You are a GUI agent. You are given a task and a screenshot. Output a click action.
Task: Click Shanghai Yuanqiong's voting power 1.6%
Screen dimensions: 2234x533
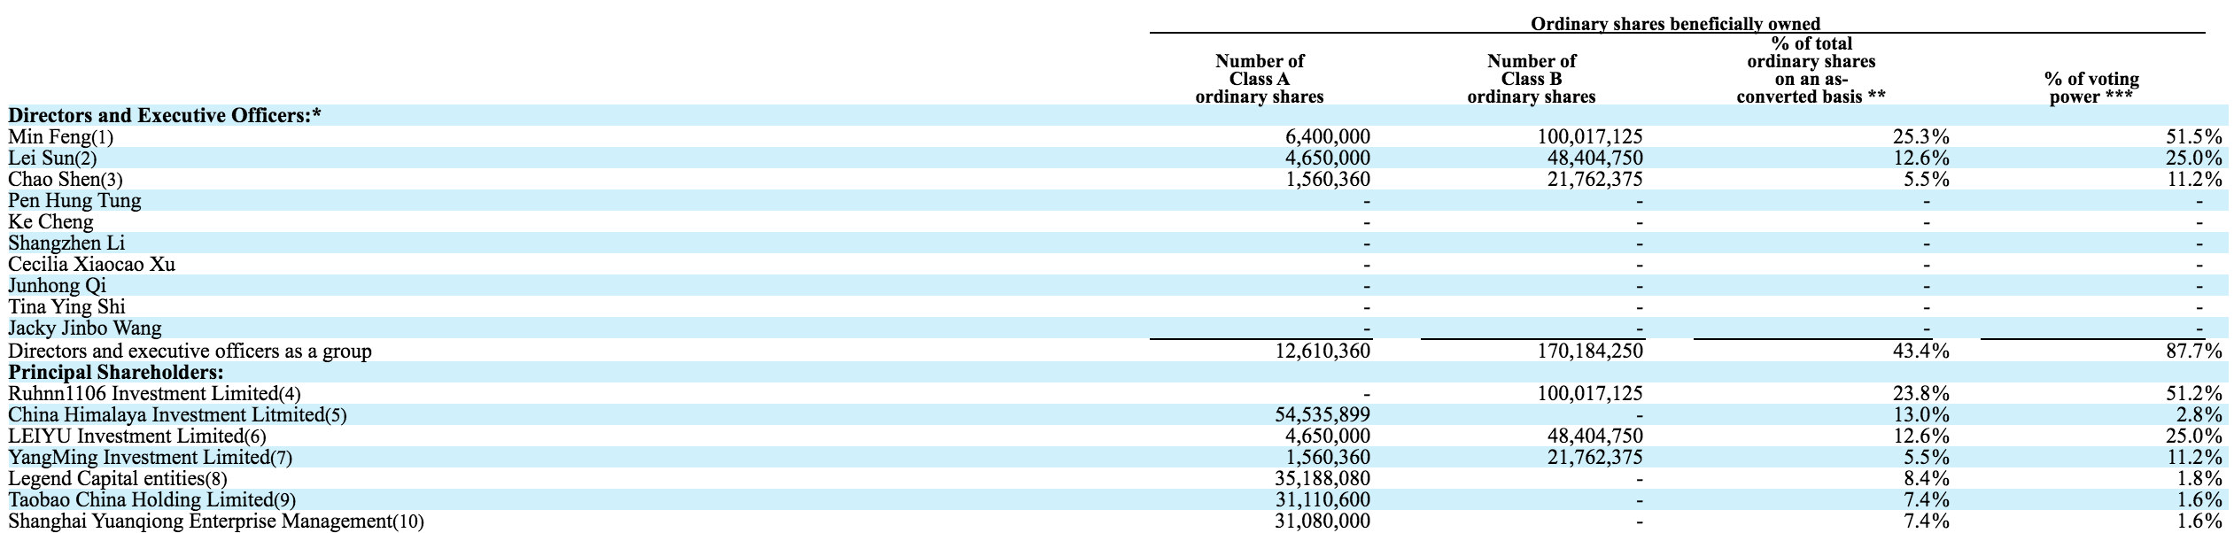click(x=2200, y=521)
